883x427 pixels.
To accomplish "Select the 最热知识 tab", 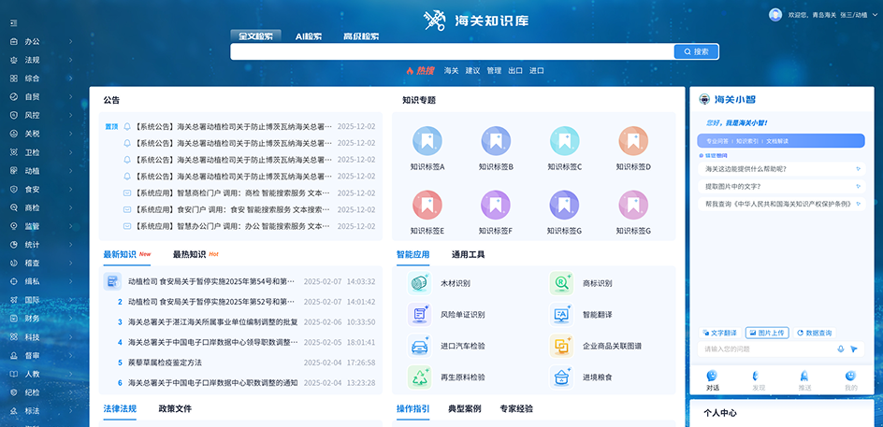I will pos(189,254).
